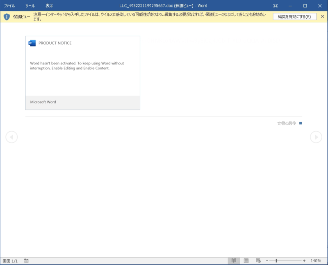Open zoom level 140% dialog

pyautogui.click(x=316, y=261)
